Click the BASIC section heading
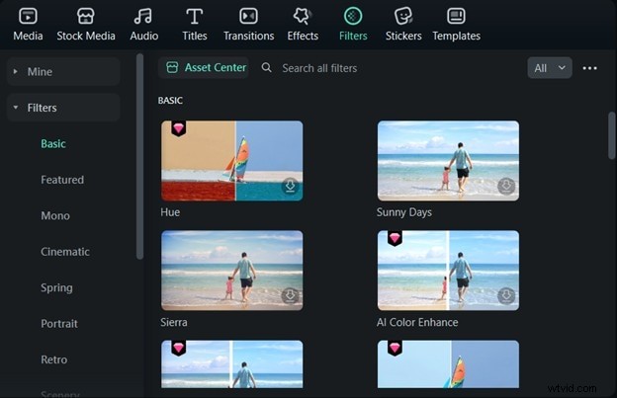This screenshot has height=398, width=617. point(170,101)
